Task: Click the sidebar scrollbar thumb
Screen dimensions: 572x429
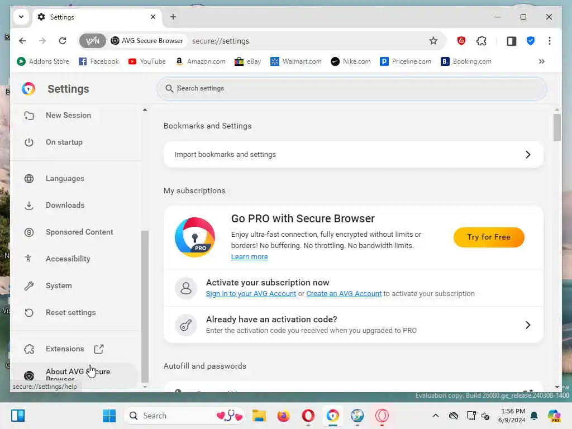Action: 145,306
